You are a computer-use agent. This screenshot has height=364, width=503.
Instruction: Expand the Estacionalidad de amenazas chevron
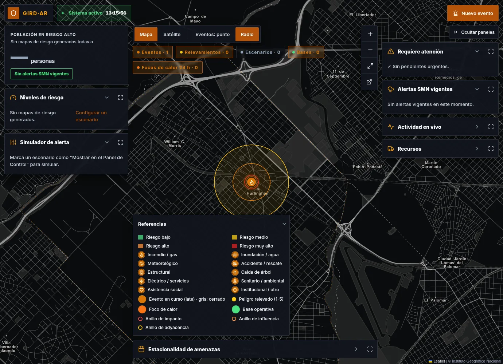356,349
